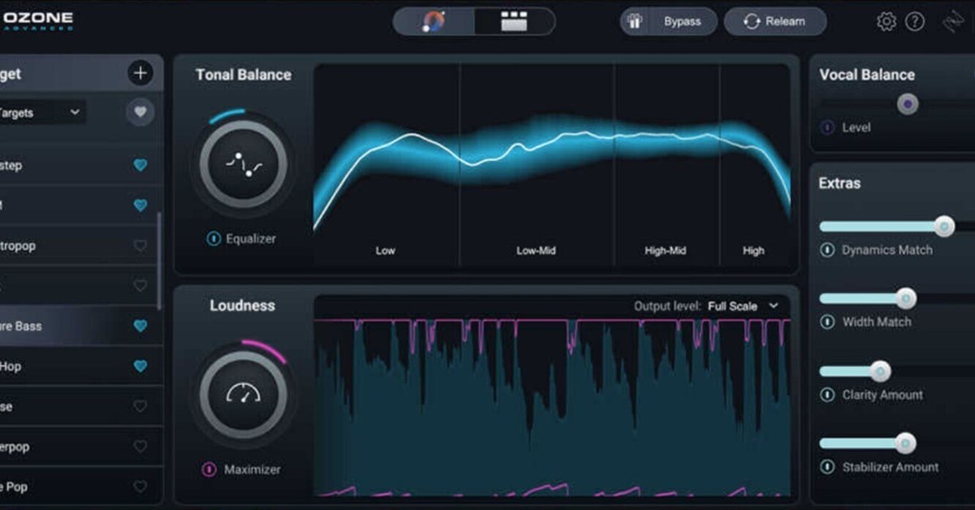Image resolution: width=975 pixels, height=510 pixels.
Task: Click the Bypass button
Action: (x=669, y=22)
